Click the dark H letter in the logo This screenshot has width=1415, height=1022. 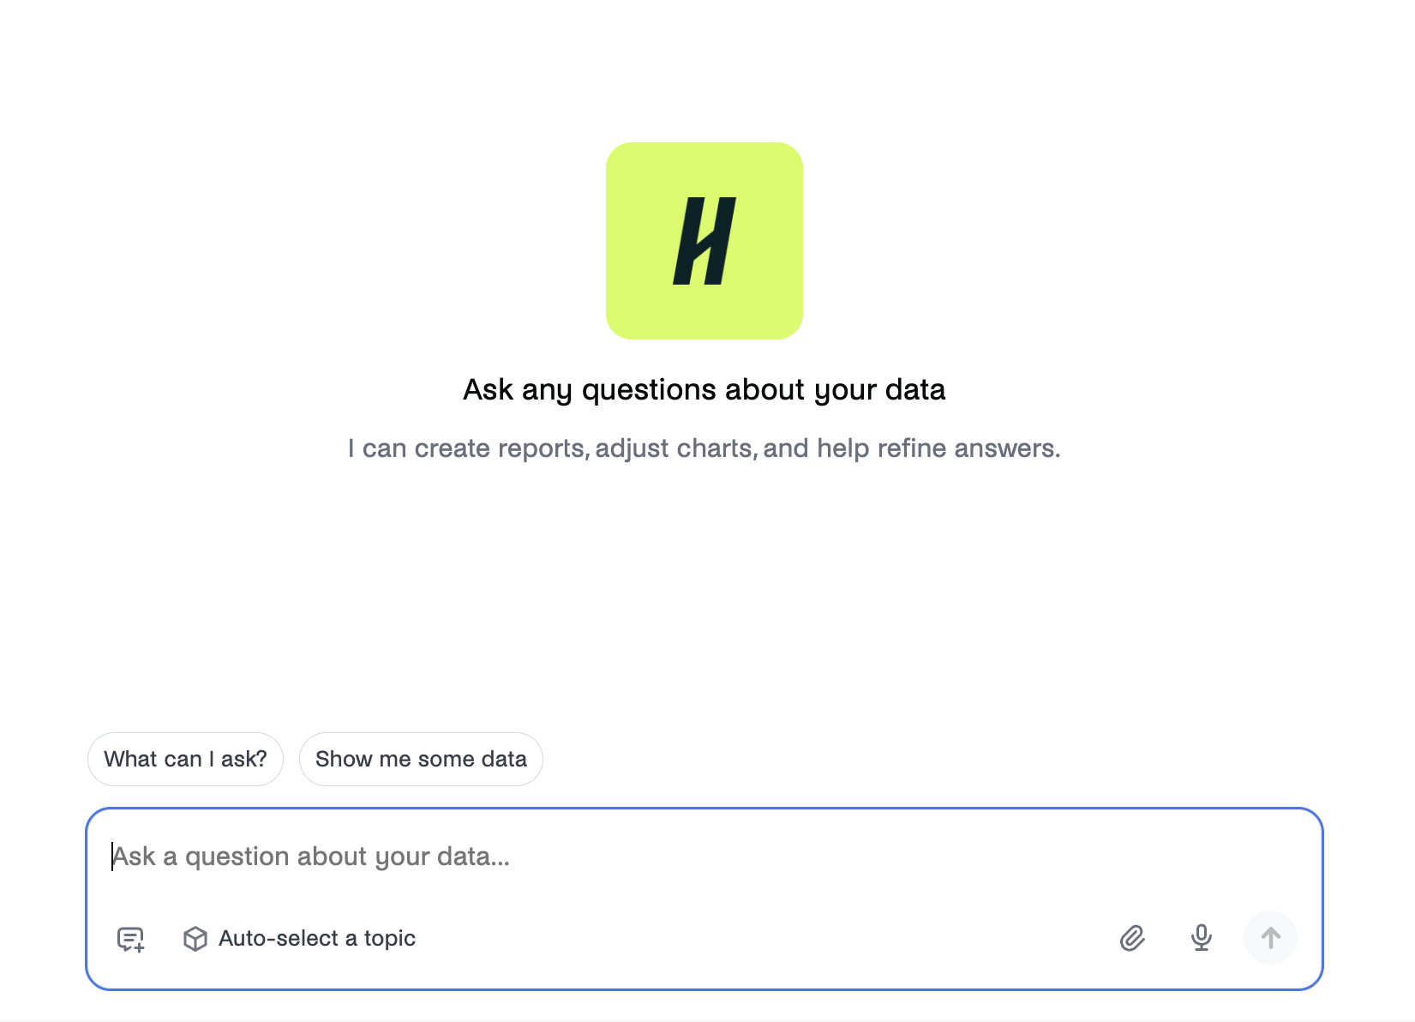(x=705, y=241)
